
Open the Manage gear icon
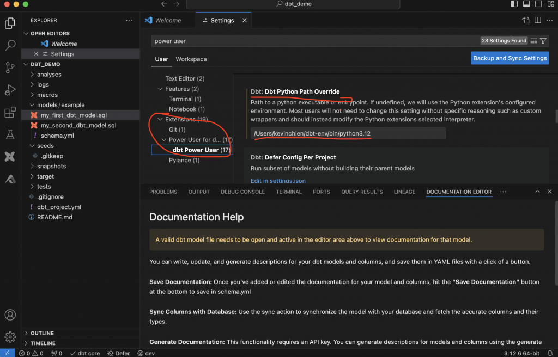10,337
